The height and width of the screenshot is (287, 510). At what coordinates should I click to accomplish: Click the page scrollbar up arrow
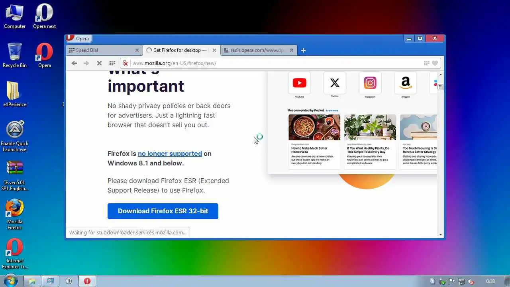440,75
